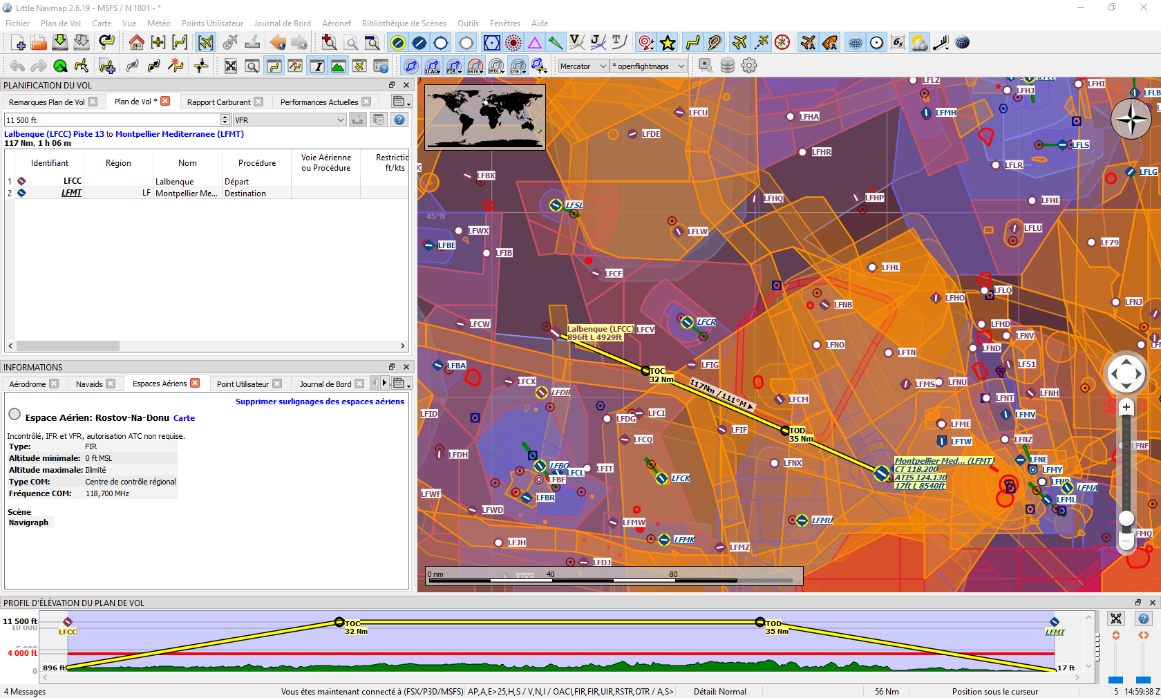Click the new flight plan icon

click(18, 43)
